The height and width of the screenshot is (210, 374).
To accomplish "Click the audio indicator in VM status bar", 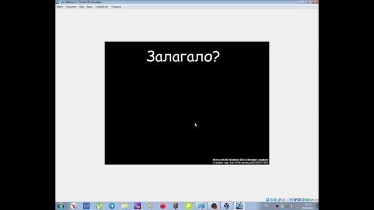I will click(275, 199).
